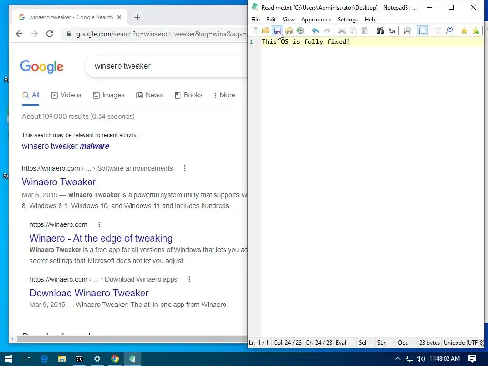488x366 pixels.
Task: Switch to the Images search tab
Action: click(109, 95)
